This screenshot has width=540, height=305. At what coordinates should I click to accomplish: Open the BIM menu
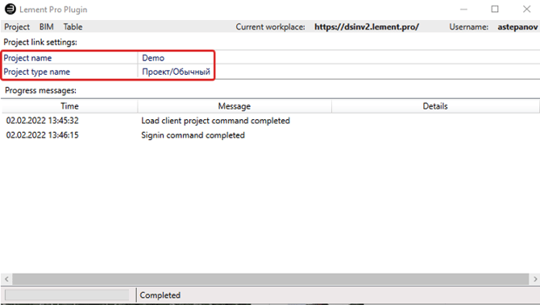46,27
